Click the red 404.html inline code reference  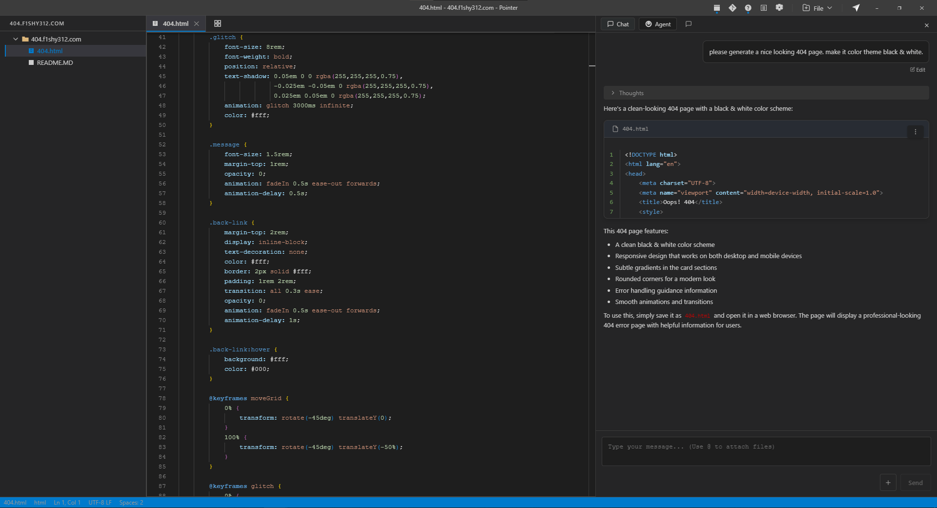pyautogui.click(x=697, y=316)
